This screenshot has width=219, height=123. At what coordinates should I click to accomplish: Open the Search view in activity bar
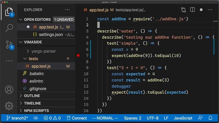click(x=9, y=28)
